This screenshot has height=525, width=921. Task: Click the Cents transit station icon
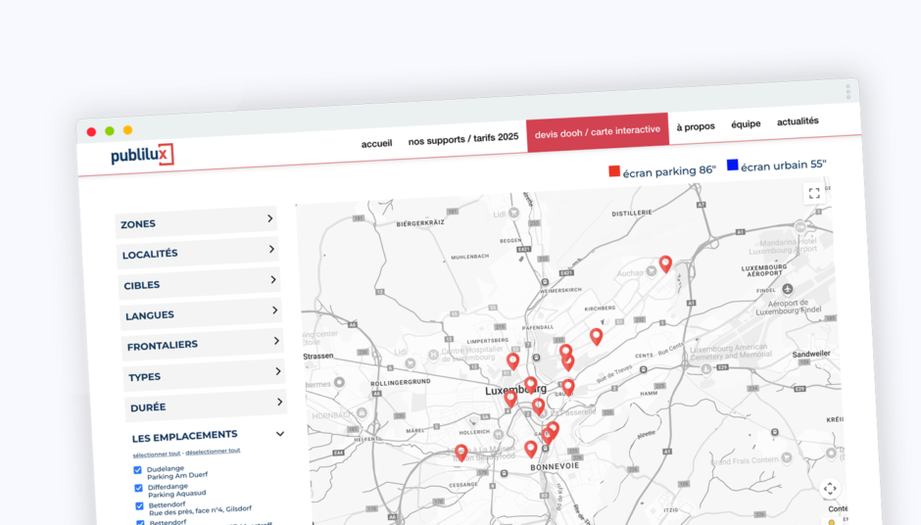tap(643, 369)
